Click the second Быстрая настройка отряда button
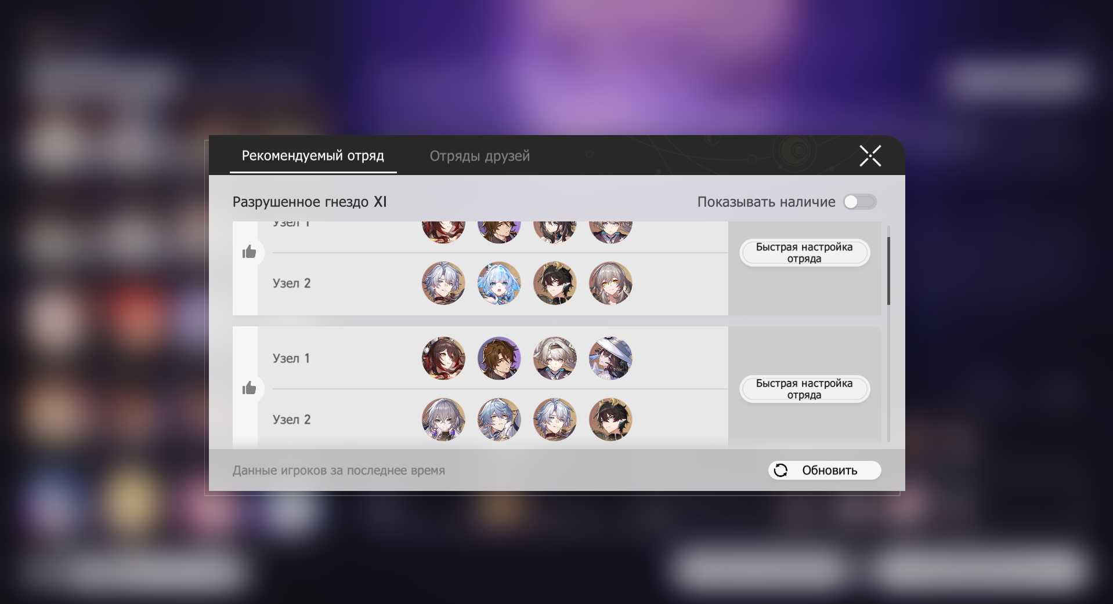Screen dimensions: 1113x604 (x=804, y=389)
